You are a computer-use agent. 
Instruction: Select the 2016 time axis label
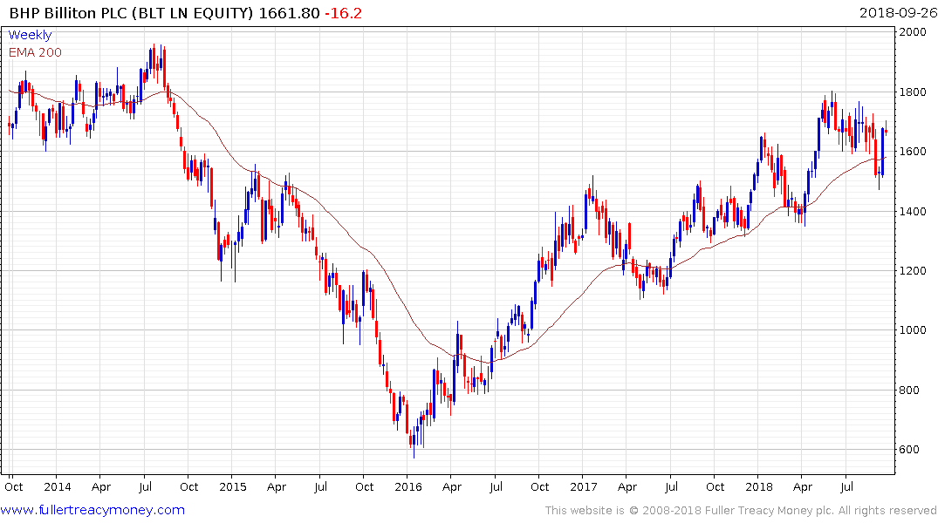point(408,487)
